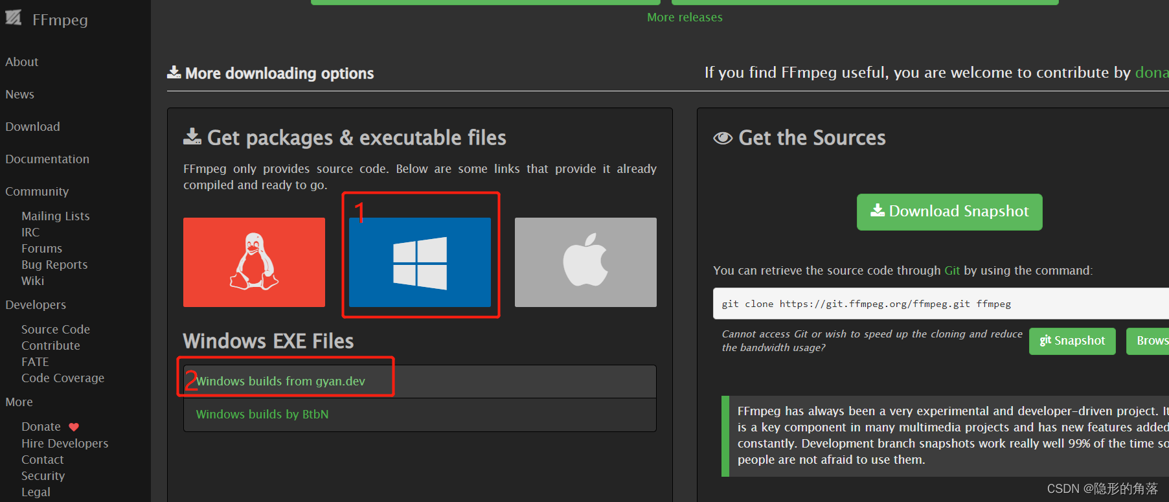1169x502 pixels.
Task: Open the FATE link
Action: (x=35, y=361)
